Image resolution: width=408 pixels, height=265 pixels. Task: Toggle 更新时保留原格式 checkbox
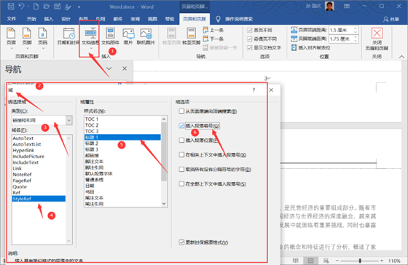(x=181, y=242)
